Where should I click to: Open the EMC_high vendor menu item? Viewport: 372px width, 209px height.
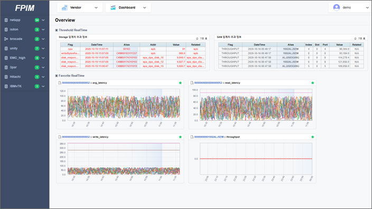point(25,58)
